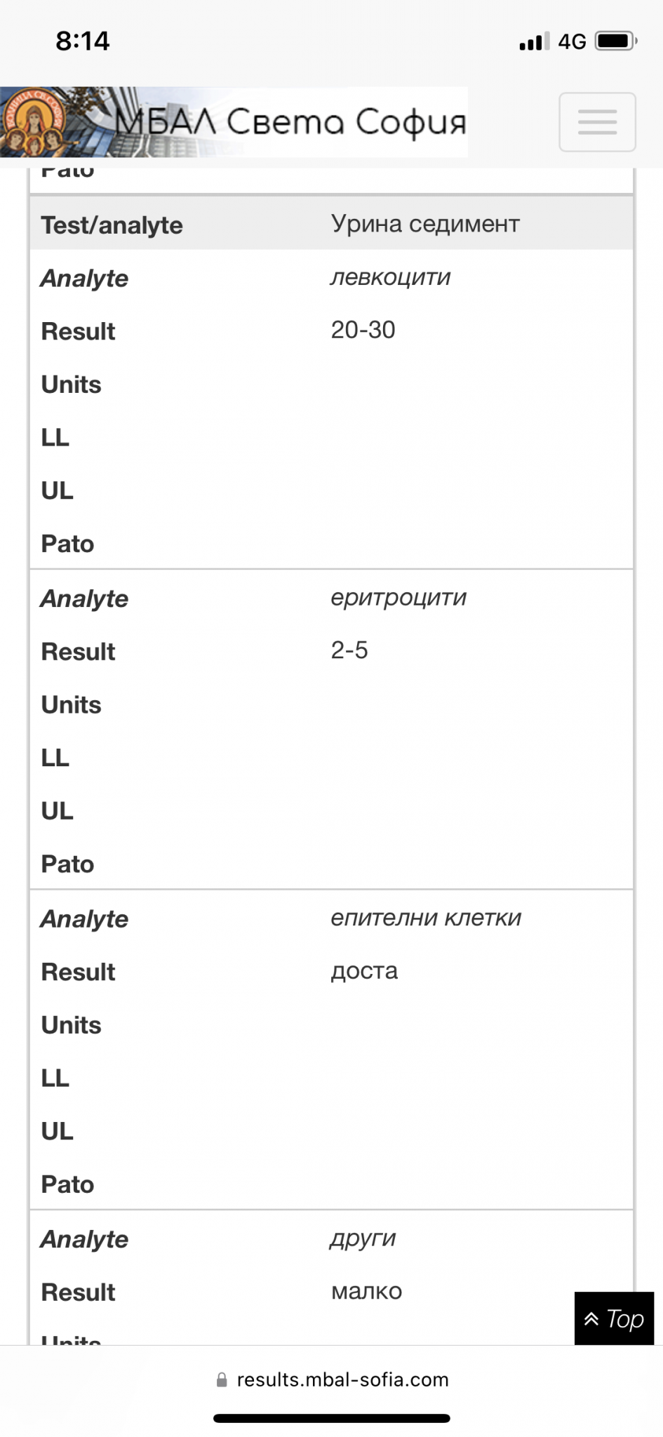Select the други analyte name
The image size is (663, 1437).
click(x=363, y=1238)
